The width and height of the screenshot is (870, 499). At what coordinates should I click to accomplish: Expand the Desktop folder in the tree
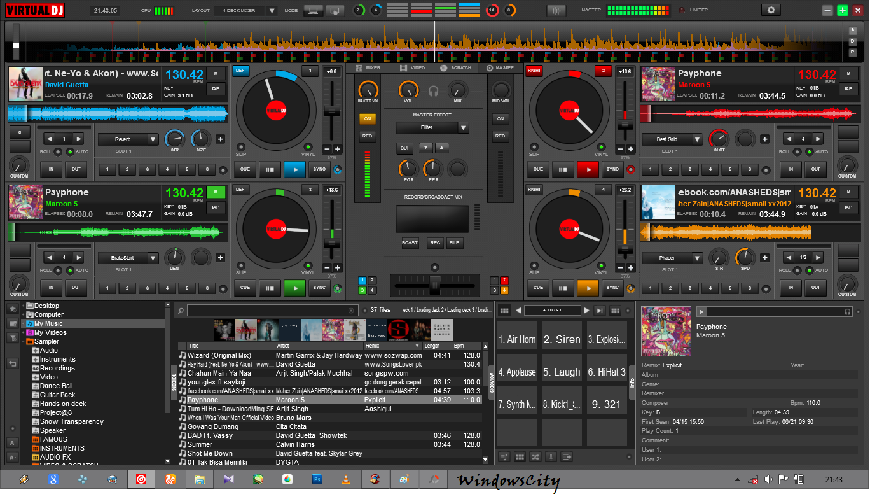click(24, 306)
